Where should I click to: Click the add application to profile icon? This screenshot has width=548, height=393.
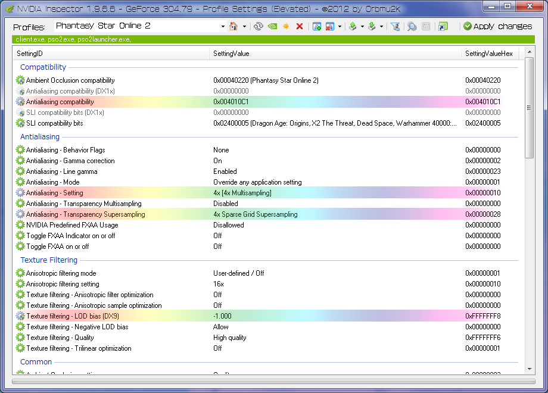(317, 26)
